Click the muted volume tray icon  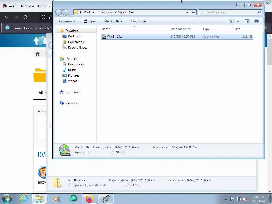pos(245,199)
